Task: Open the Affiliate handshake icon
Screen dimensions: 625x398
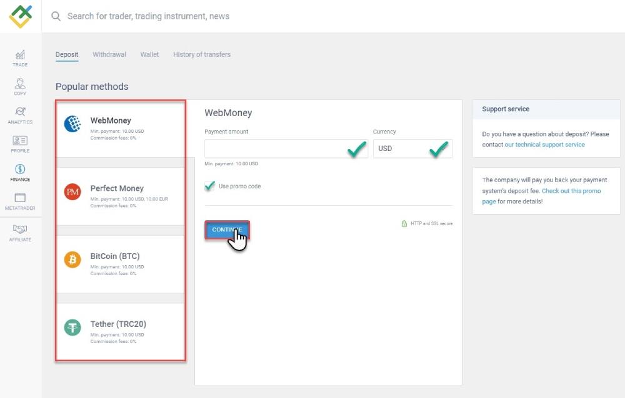Action: coord(20,233)
